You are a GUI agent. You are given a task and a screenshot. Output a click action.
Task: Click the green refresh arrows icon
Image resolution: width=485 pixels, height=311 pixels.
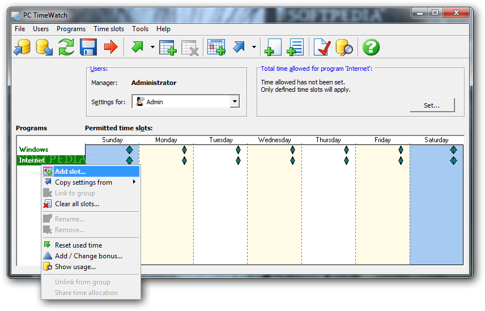click(x=66, y=47)
